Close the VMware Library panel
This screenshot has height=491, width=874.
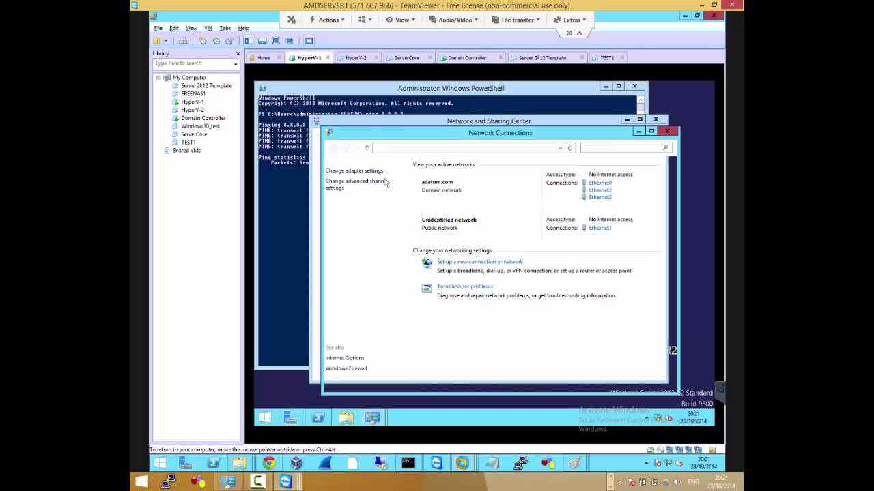click(x=238, y=53)
